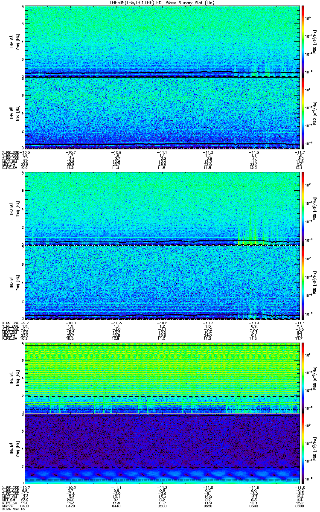Click X_RE_GSE row label under THD panels
Screen dimensions: 320x512
10,322
